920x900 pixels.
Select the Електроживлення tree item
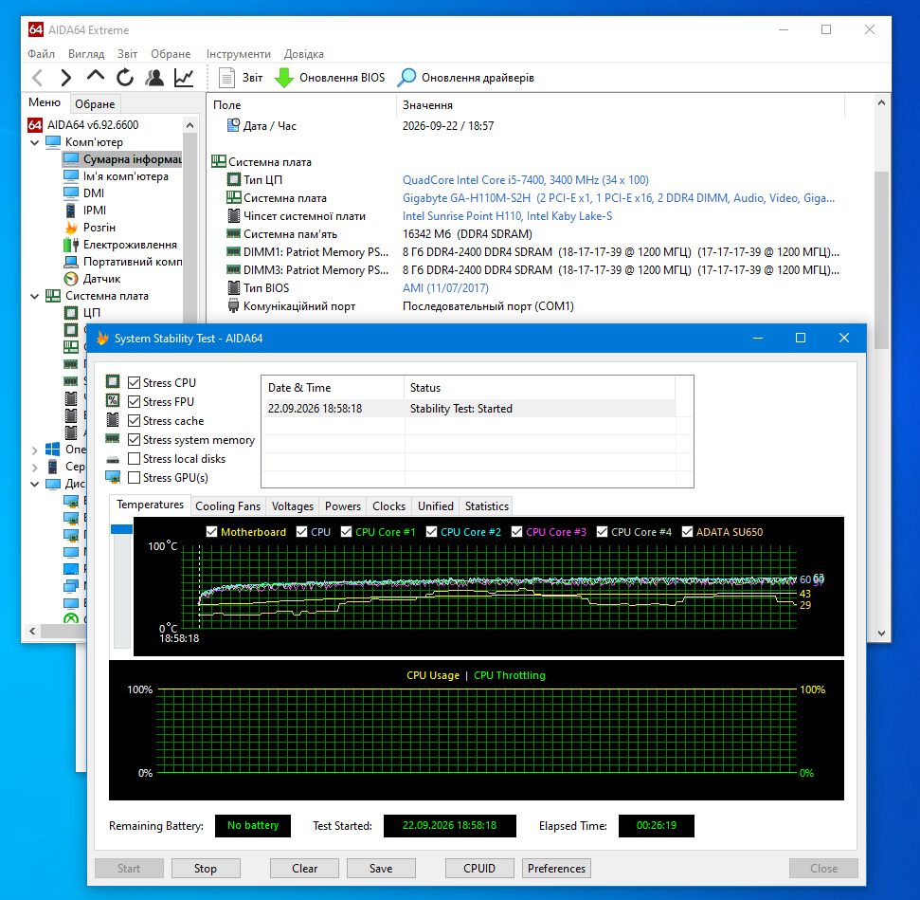point(130,245)
